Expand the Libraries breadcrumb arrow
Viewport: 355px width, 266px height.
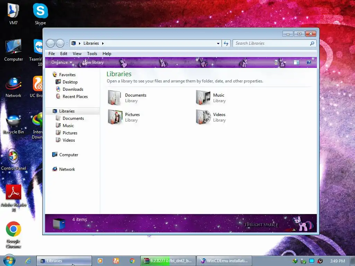(x=103, y=43)
